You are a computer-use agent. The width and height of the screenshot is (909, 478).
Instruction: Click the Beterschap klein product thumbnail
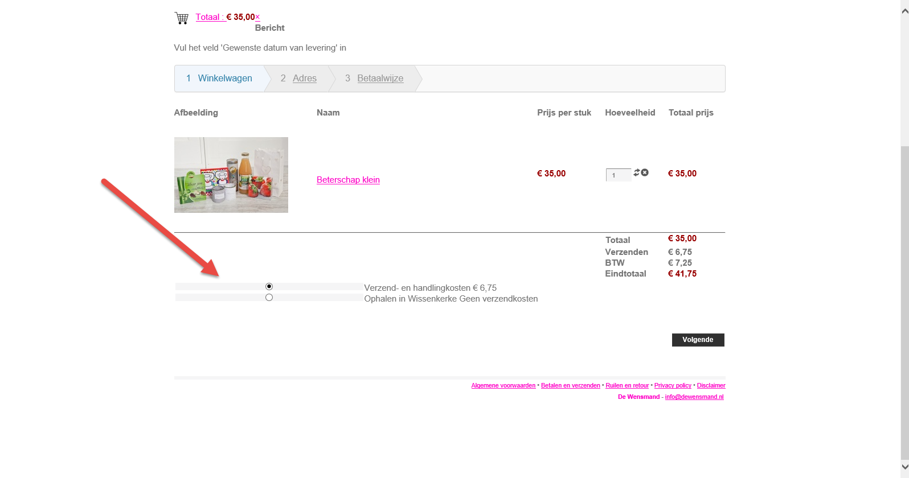pos(231,175)
